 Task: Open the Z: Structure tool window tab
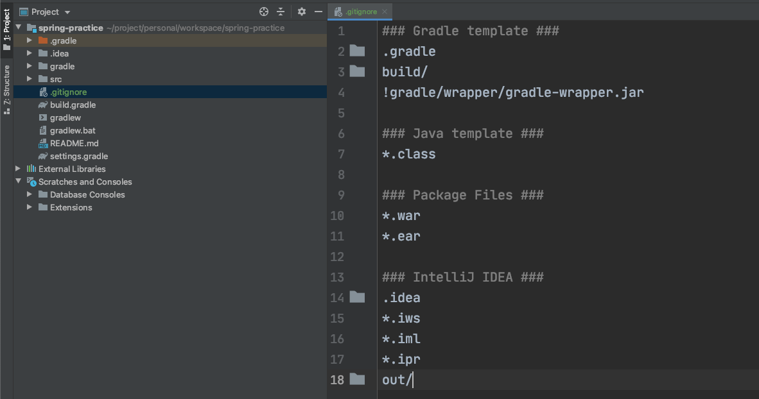tap(6, 89)
